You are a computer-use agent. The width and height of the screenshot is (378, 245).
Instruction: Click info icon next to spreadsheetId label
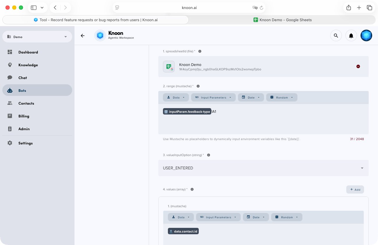[x=200, y=51]
